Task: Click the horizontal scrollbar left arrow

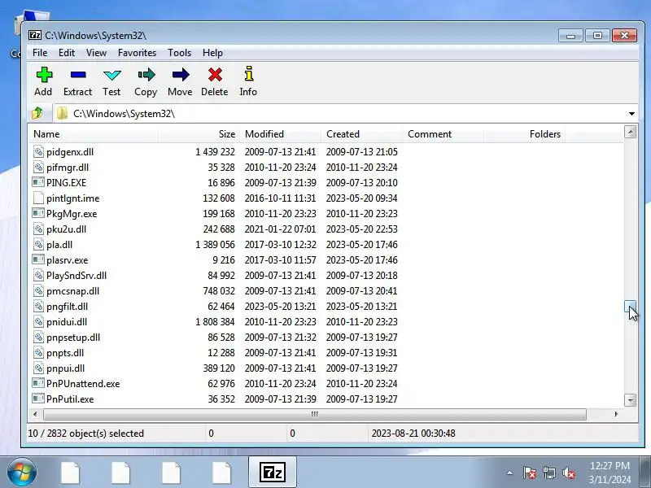Action: click(35, 414)
